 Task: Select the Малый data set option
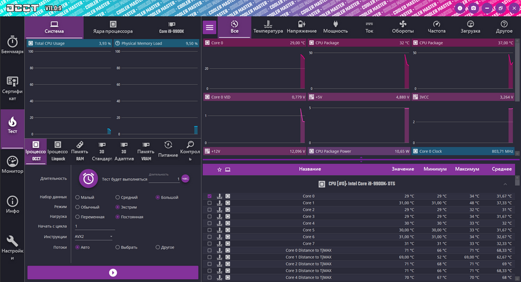click(78, 197)
